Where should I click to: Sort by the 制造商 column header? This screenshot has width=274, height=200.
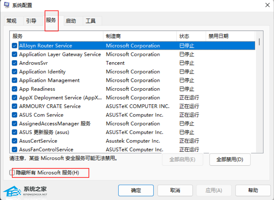pyautogui.click(x=113, y=36)
